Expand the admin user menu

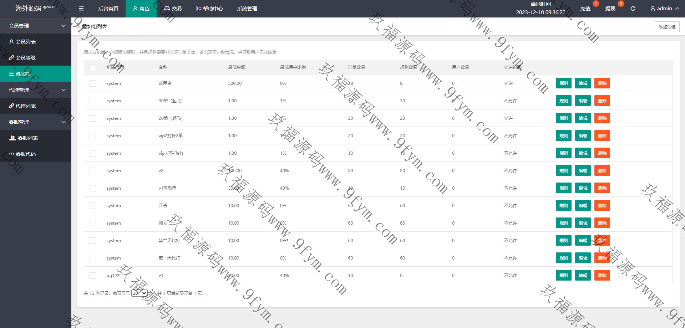coord(664,9)
